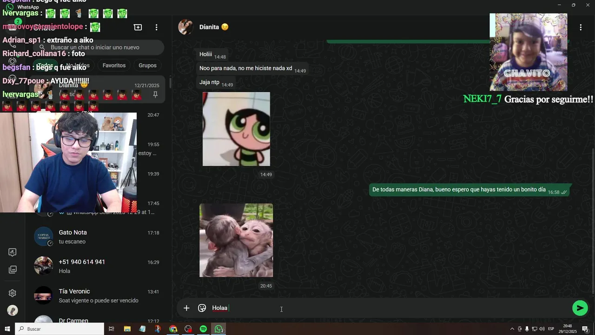Screen dimensions: 595x335
Task: Open the Gato Nota chat
Action: point(98,237)
